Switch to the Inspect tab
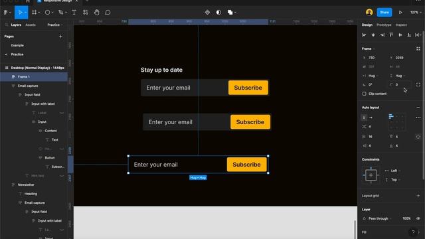 [401, 25]
